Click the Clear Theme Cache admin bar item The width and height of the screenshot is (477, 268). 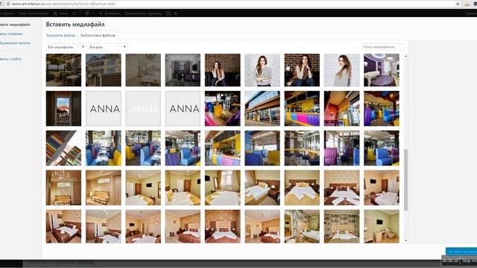(33, 13)
